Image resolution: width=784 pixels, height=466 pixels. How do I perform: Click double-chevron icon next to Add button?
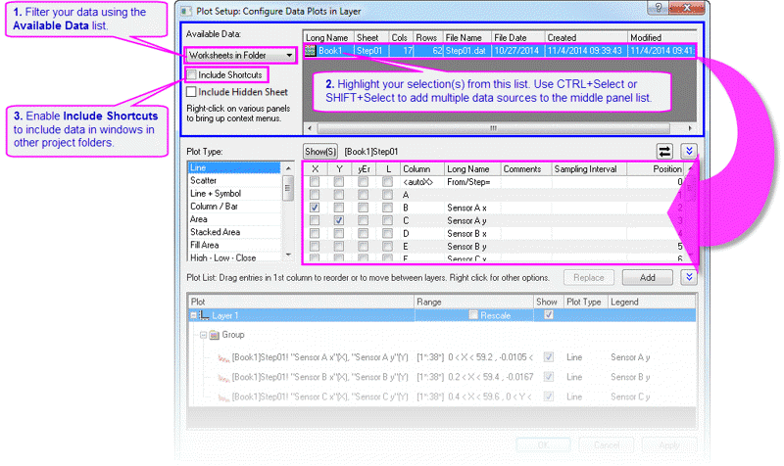689,277
